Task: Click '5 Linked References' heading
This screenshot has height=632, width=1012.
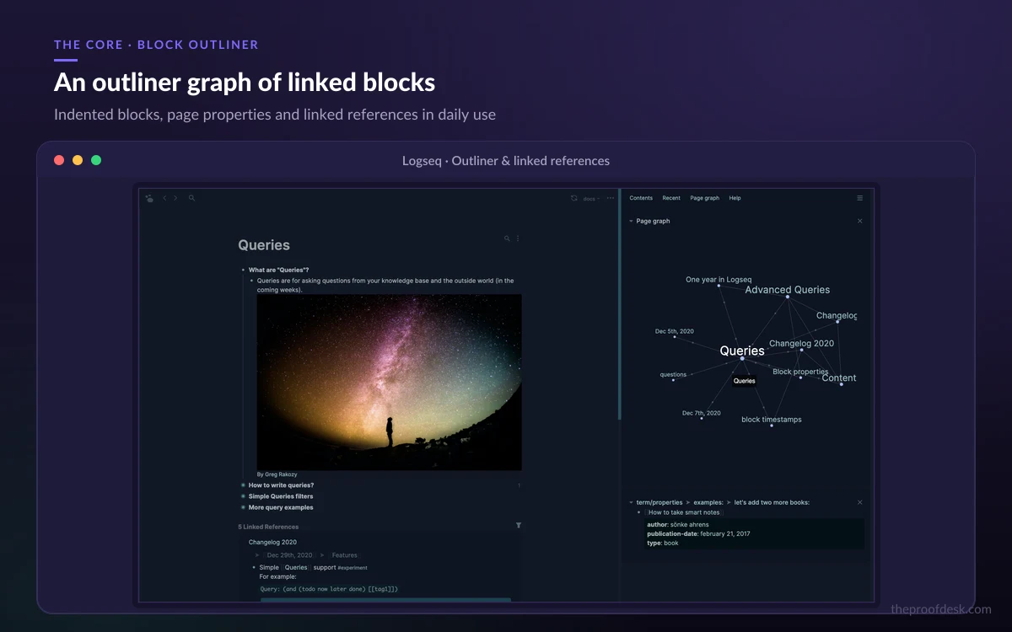Action: coord(268,527)
